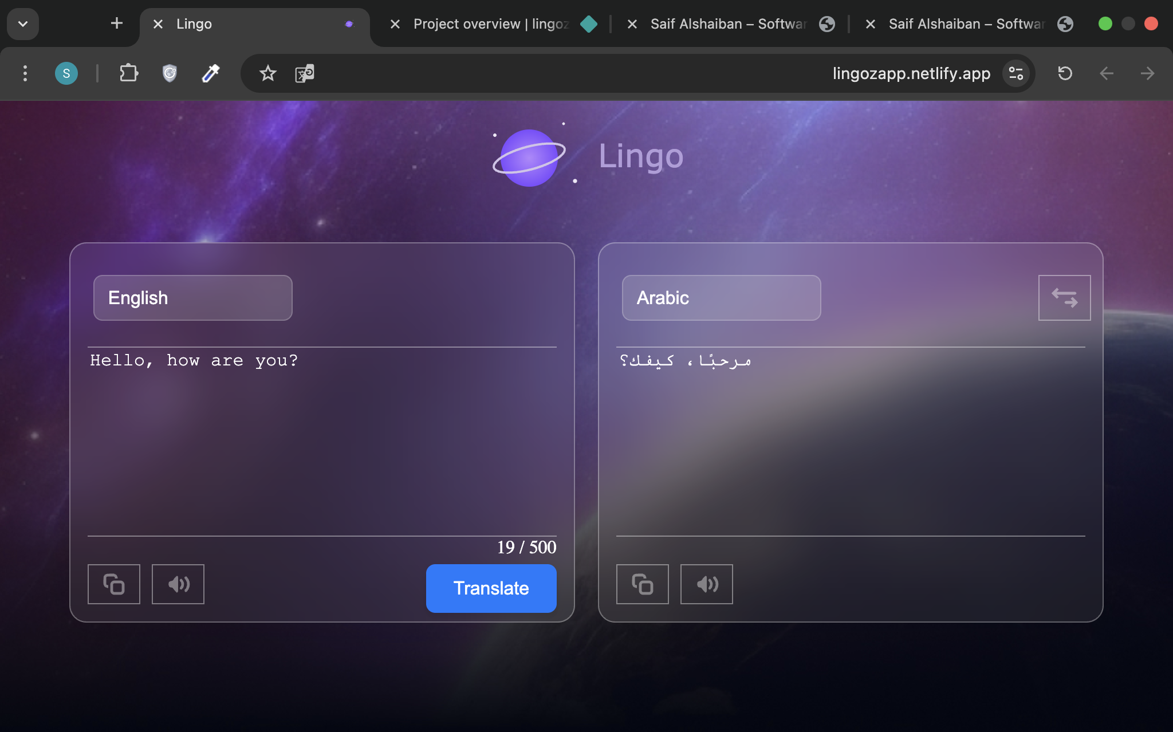The width and height of the screenshot is (1173, 732).
Task: Open the tab search dropdown chevron
Action: (23, 24)
